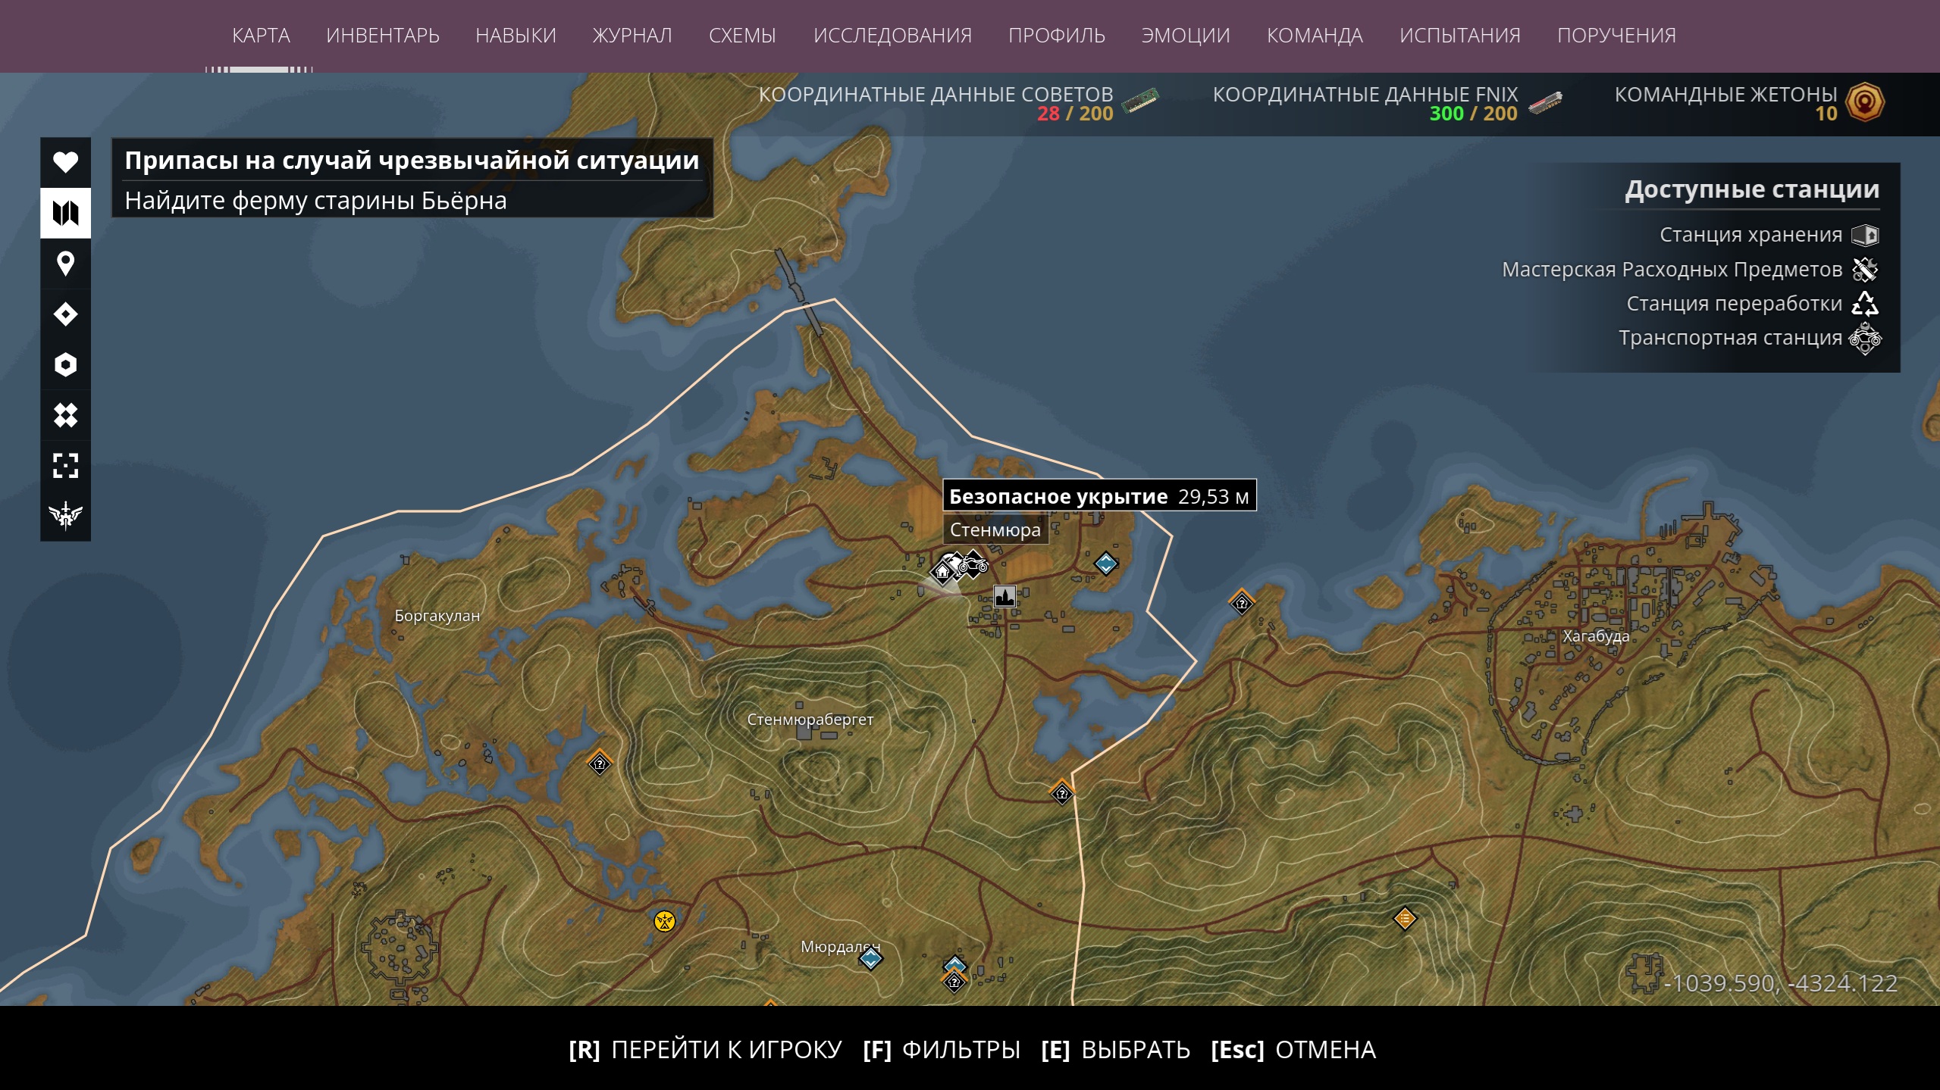1940x1090 pixels.
Task: Click the hexagon sidebar icon
Action: tap(65, 365)
